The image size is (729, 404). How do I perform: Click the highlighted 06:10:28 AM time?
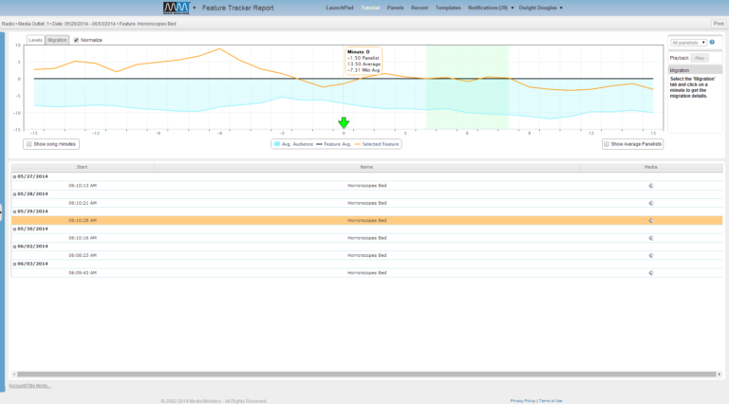83,221
